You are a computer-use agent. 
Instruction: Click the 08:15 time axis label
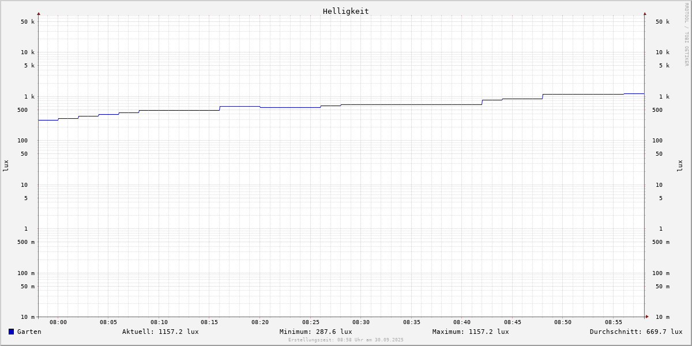209,322
